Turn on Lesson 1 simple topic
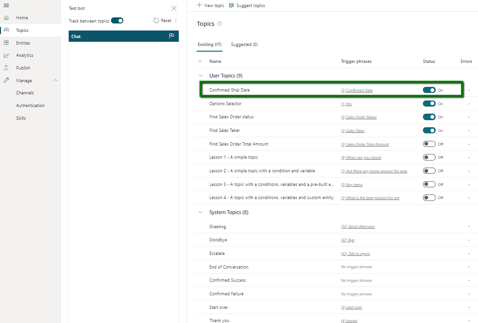The image size is (478, 323). coord(429,157)
